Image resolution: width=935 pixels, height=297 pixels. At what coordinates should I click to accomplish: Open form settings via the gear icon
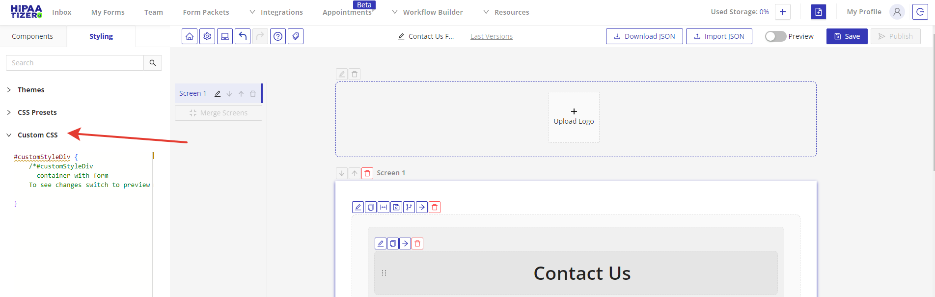[207, 36]
